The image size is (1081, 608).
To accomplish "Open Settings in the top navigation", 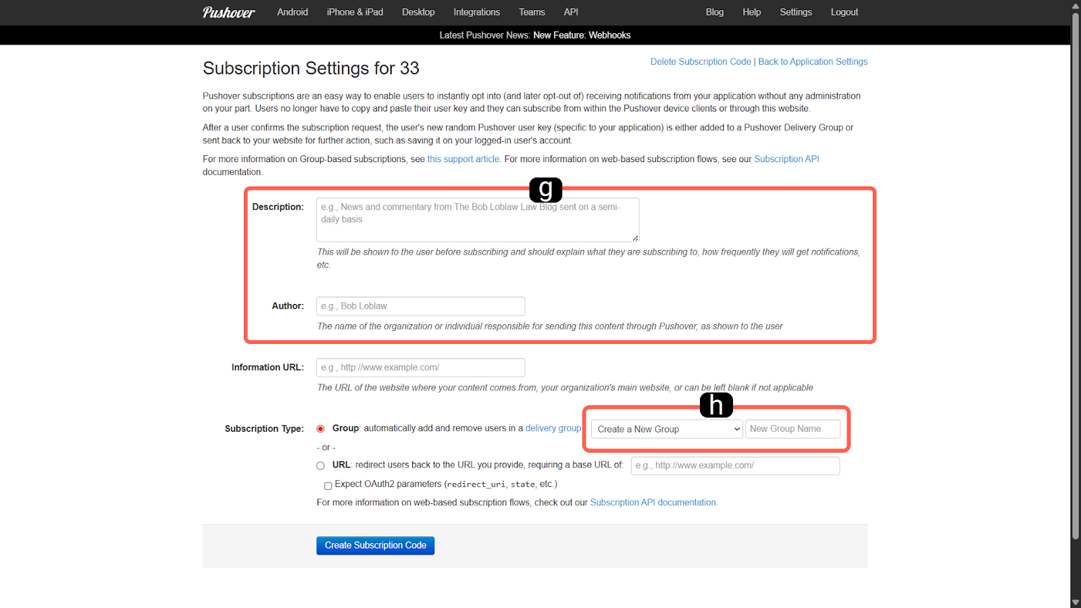I will tap(795, 12).
